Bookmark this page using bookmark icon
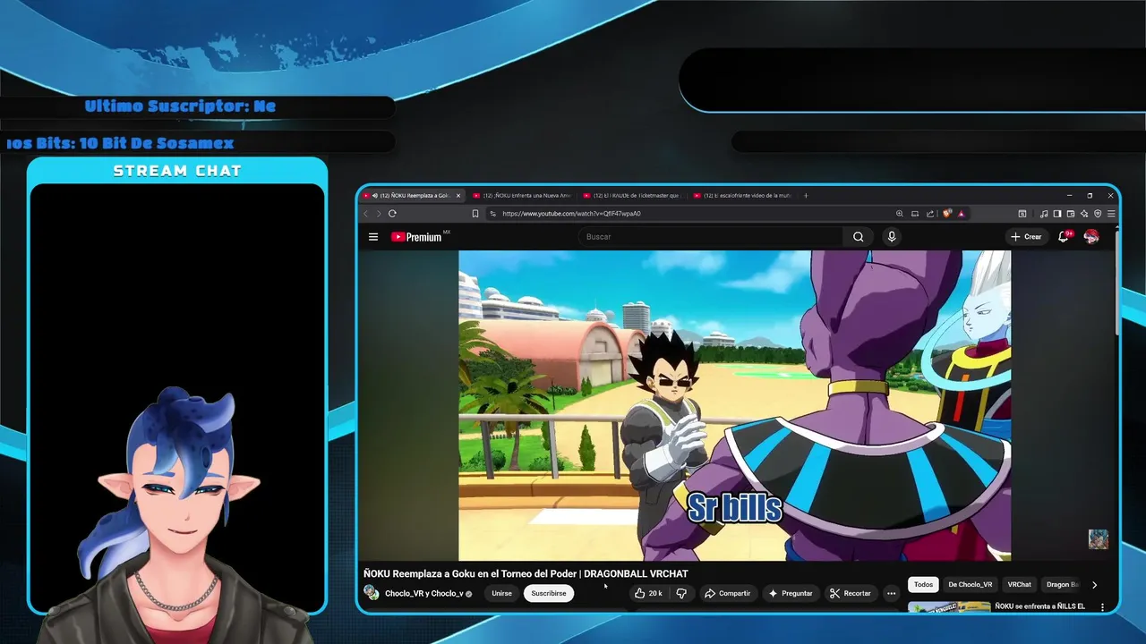The height and width of the screenshot is (644, 1146). 475,214
